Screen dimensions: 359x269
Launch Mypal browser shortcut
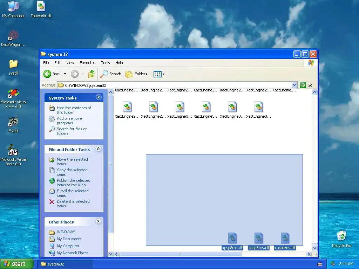tap(13, 125)
